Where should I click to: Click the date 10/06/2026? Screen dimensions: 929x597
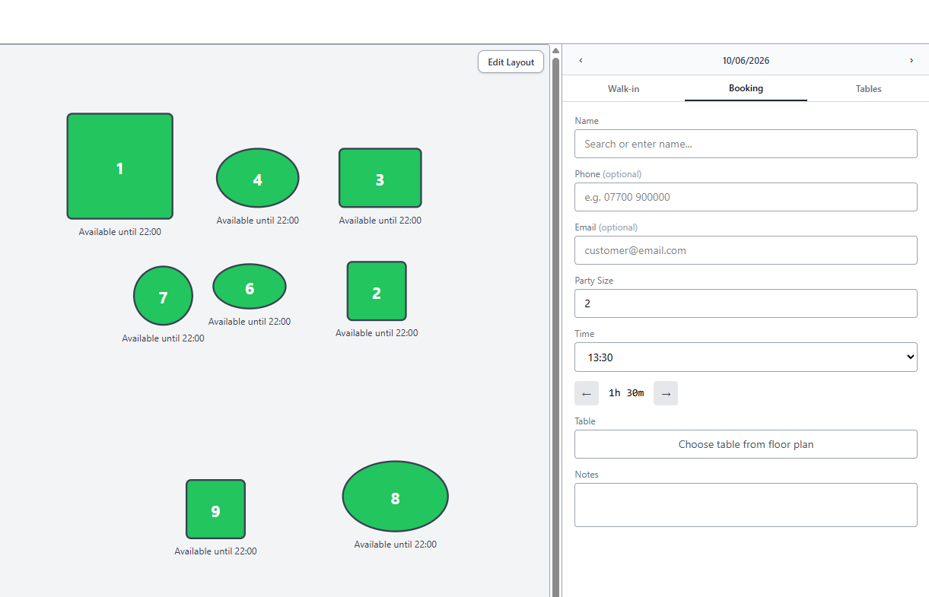(x=746, y=60)
